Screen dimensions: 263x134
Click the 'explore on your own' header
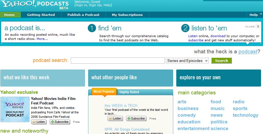click(x=219, y=78)
